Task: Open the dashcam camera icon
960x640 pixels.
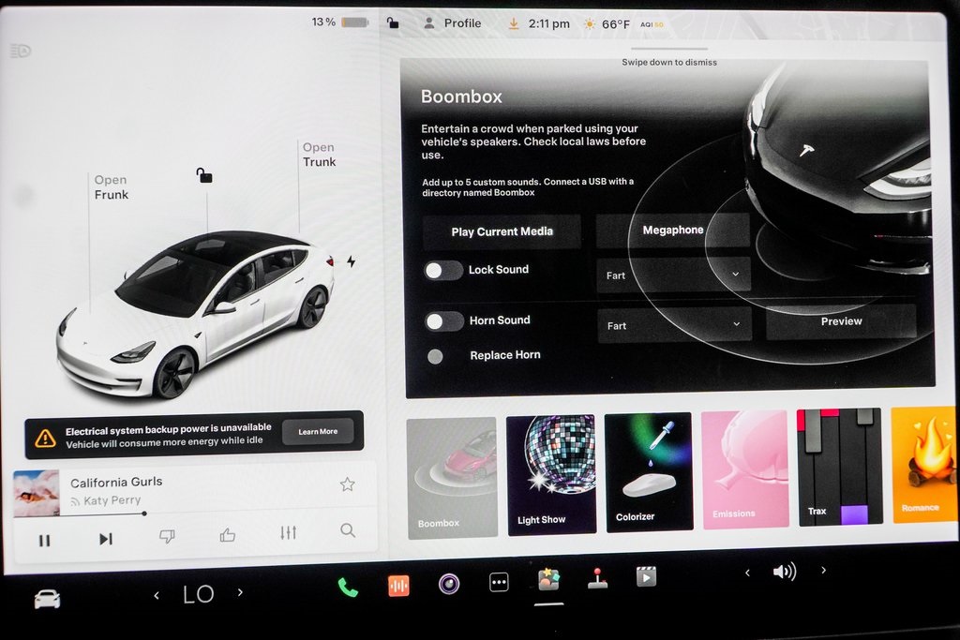Action: pos(449,584)
